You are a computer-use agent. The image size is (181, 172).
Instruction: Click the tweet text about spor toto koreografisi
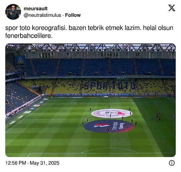89,32
